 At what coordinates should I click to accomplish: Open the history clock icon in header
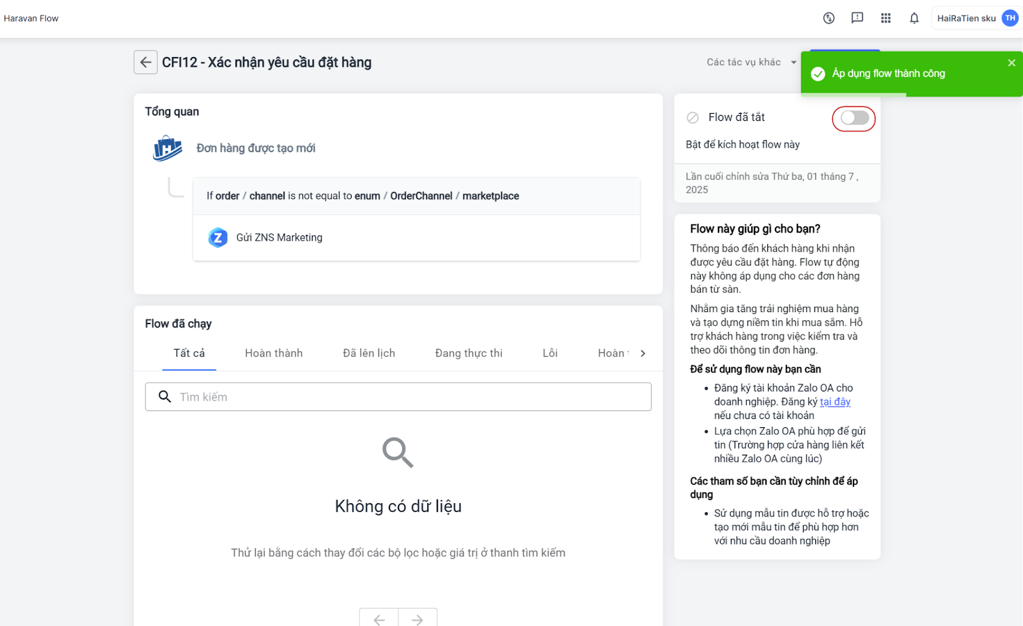pyautogui.click(x=829, y=18)
